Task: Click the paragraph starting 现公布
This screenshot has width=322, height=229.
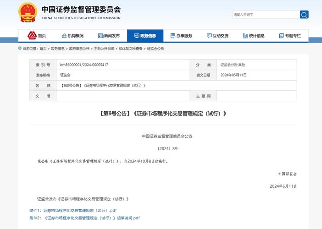Action: click(x=102, y=161)
